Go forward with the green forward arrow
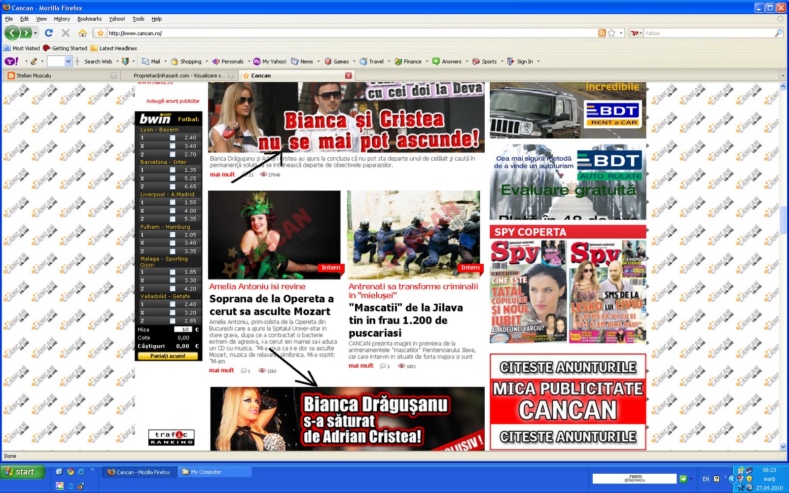This screenshot has height=493, width=789. [26, 33]
